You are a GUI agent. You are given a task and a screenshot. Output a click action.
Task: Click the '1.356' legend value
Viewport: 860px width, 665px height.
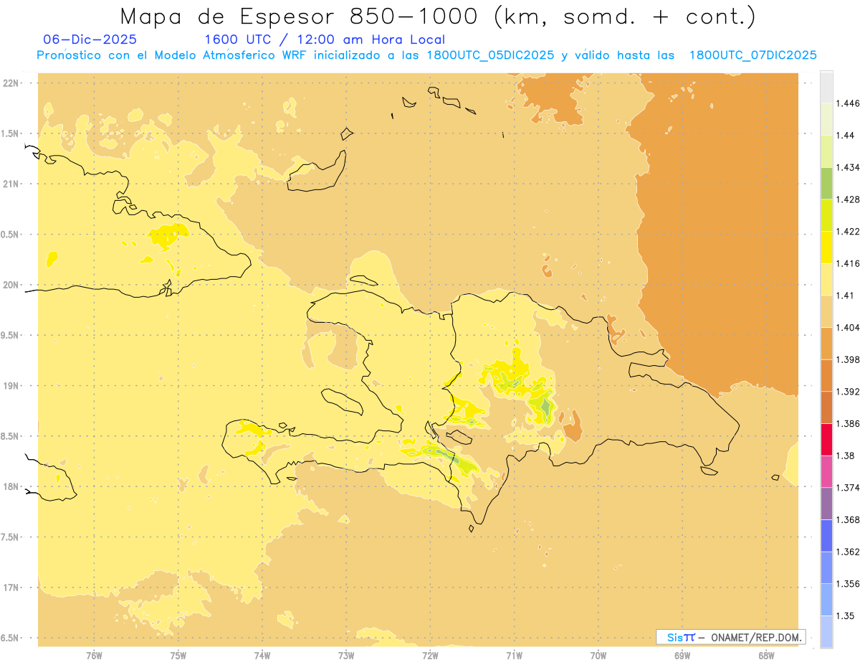click(x=848, y=584)
